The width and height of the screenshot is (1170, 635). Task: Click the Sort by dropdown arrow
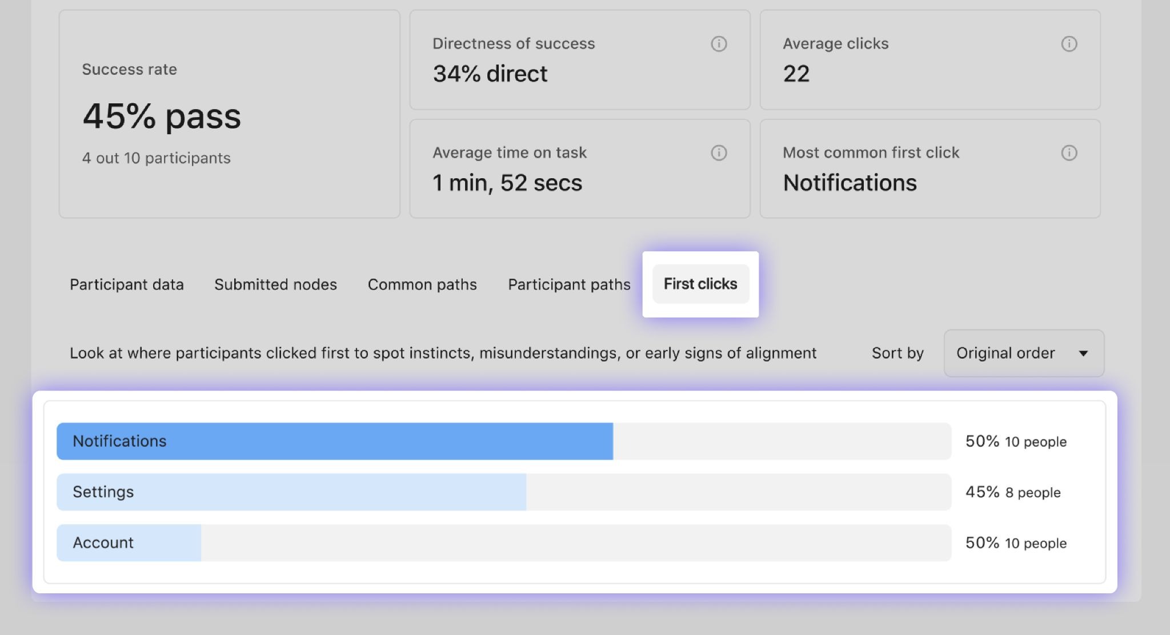pos(1083,353)
